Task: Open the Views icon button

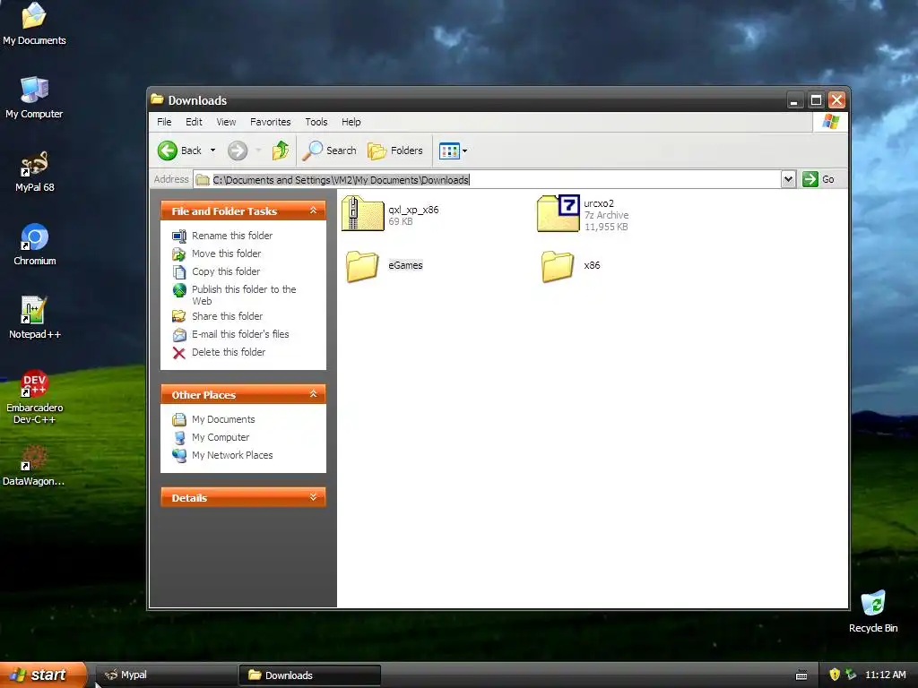Action: 449,150
